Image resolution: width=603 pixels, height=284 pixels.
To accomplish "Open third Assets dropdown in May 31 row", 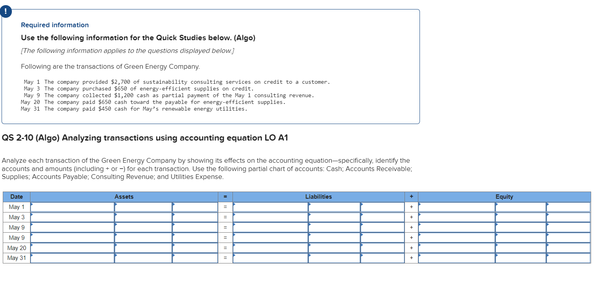I will [195, 258].
